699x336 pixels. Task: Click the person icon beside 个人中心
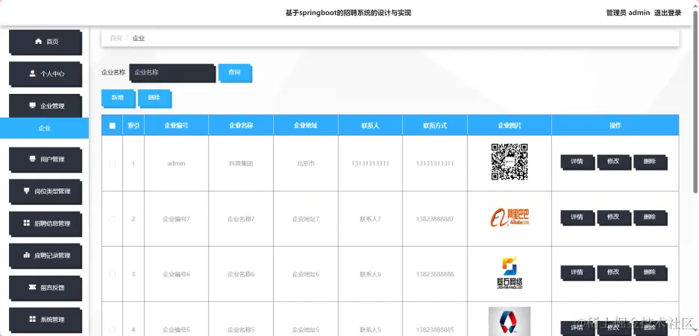pyautogui.click(x=33, y=74)
